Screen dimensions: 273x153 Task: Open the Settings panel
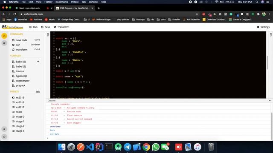pyautogui.click(x=263, y=27)
